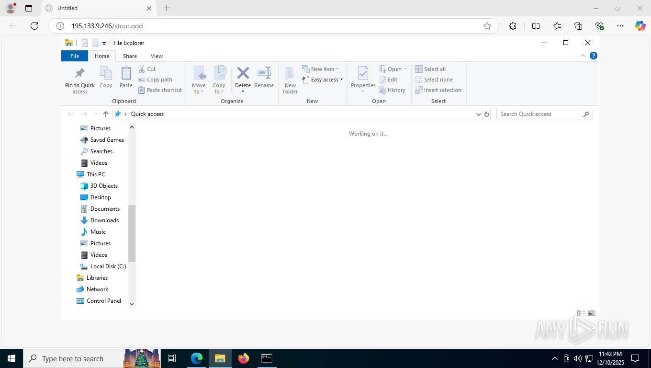
Task: Click the Rename icon
Action: point(264,73)
